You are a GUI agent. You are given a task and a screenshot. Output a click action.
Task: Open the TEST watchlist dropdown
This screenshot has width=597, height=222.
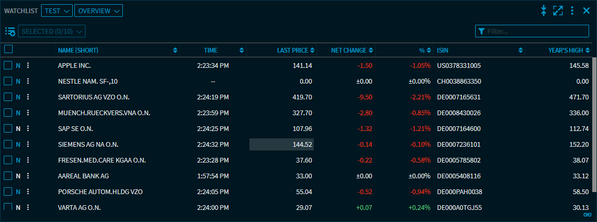coord(56,11)
